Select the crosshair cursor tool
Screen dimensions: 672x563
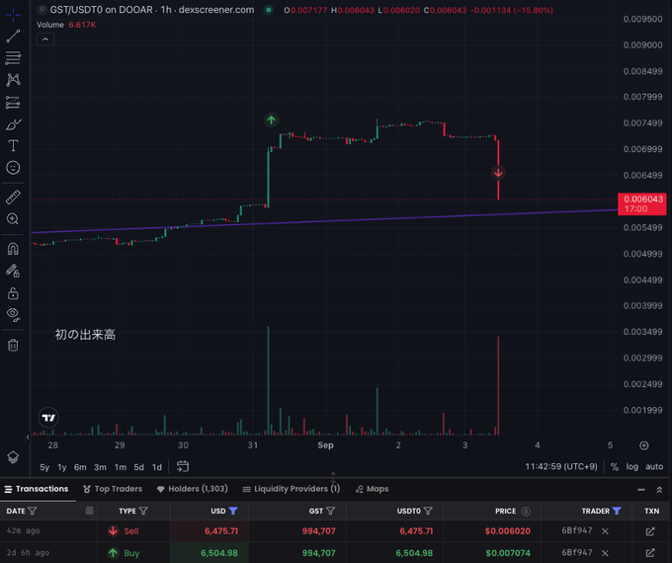(x=13, y=15)
